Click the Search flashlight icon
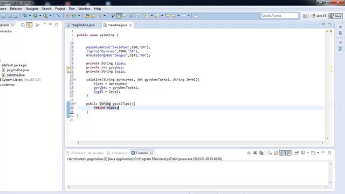345x194 pixels. (x=100, y=16)
